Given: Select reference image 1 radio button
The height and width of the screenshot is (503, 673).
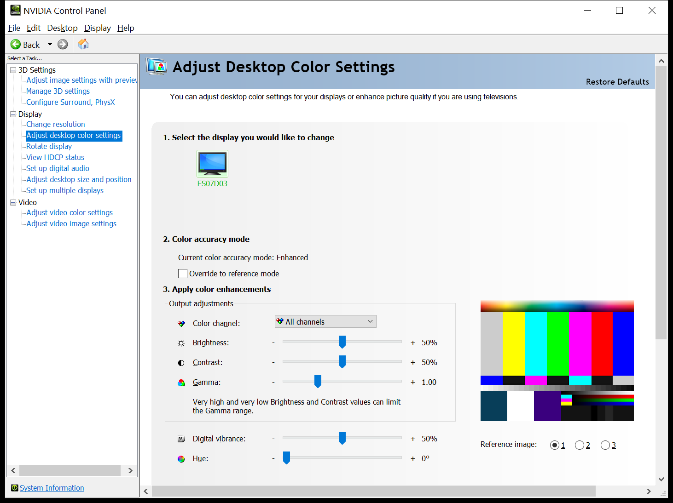Looking at the screenshot, I should [555, 445].
